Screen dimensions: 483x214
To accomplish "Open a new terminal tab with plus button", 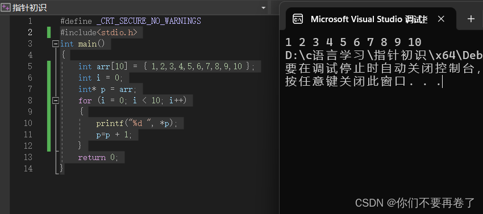I will tap(471, 19).
